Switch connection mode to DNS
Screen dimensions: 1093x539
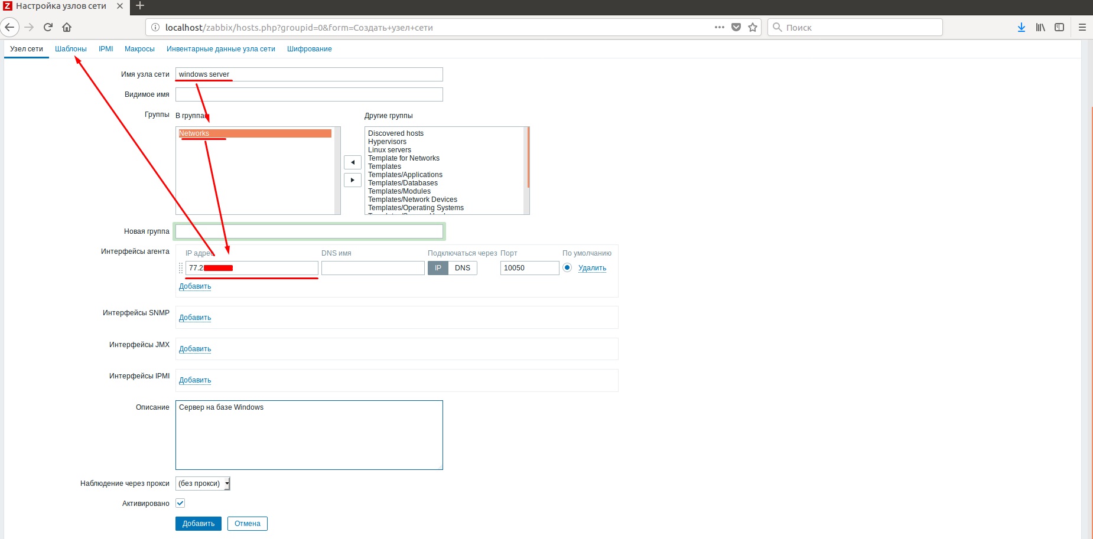coord(463,268)
